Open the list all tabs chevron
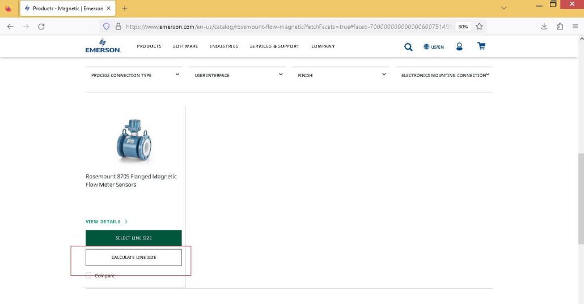Viewport: 584px width, 304px height. click(x=504, y=8)
